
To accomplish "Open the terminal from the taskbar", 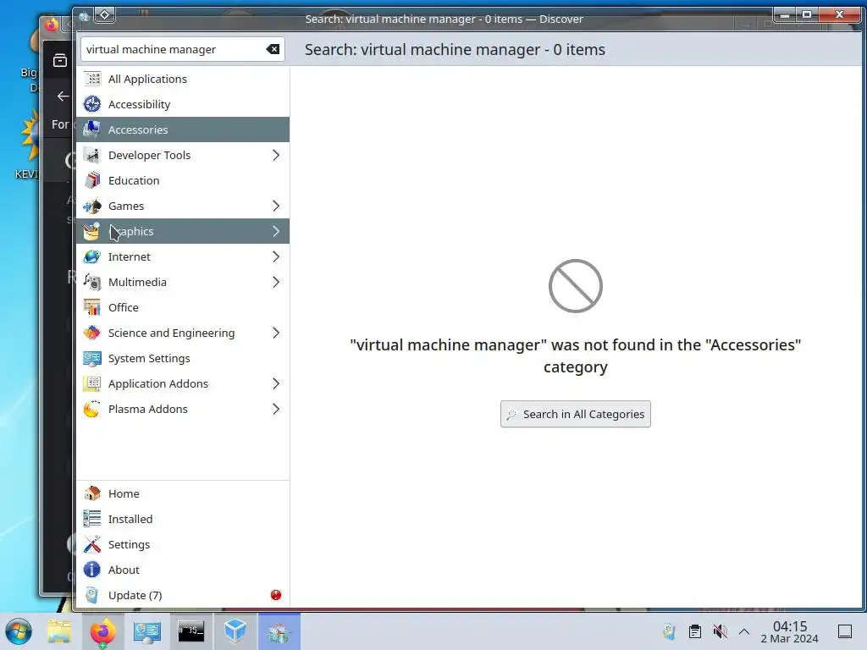I will tap(191, 631).
